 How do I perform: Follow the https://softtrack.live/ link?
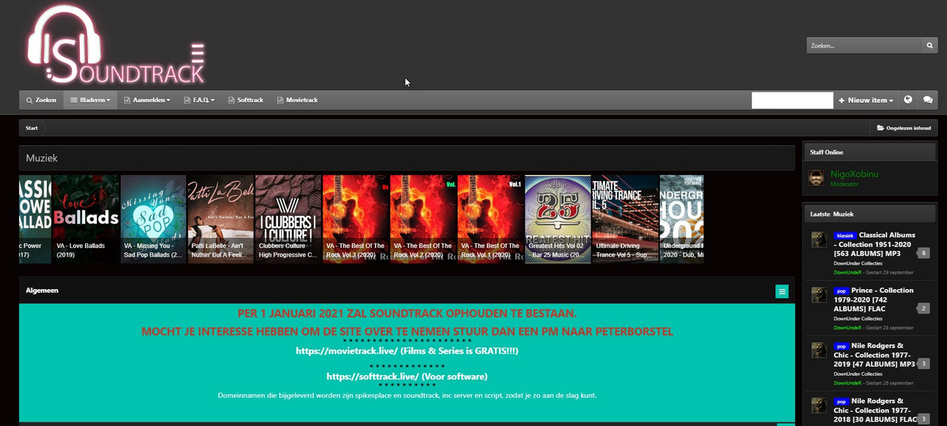point(372,376)
